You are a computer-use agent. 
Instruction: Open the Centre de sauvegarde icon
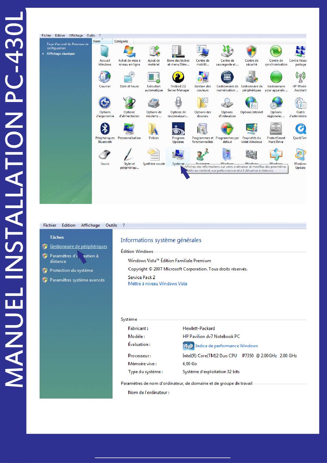pos(227,52)
